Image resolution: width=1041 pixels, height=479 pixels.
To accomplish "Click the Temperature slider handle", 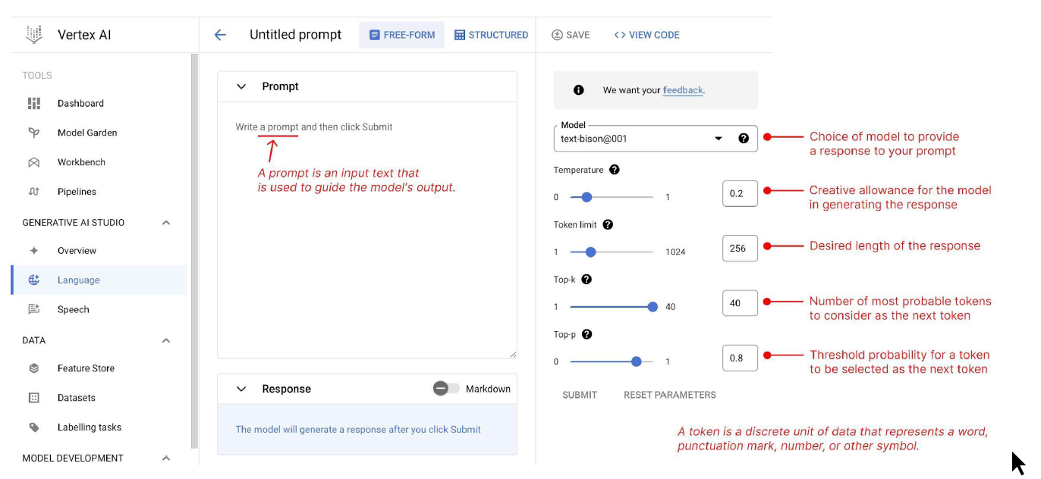I will point(586,197).
